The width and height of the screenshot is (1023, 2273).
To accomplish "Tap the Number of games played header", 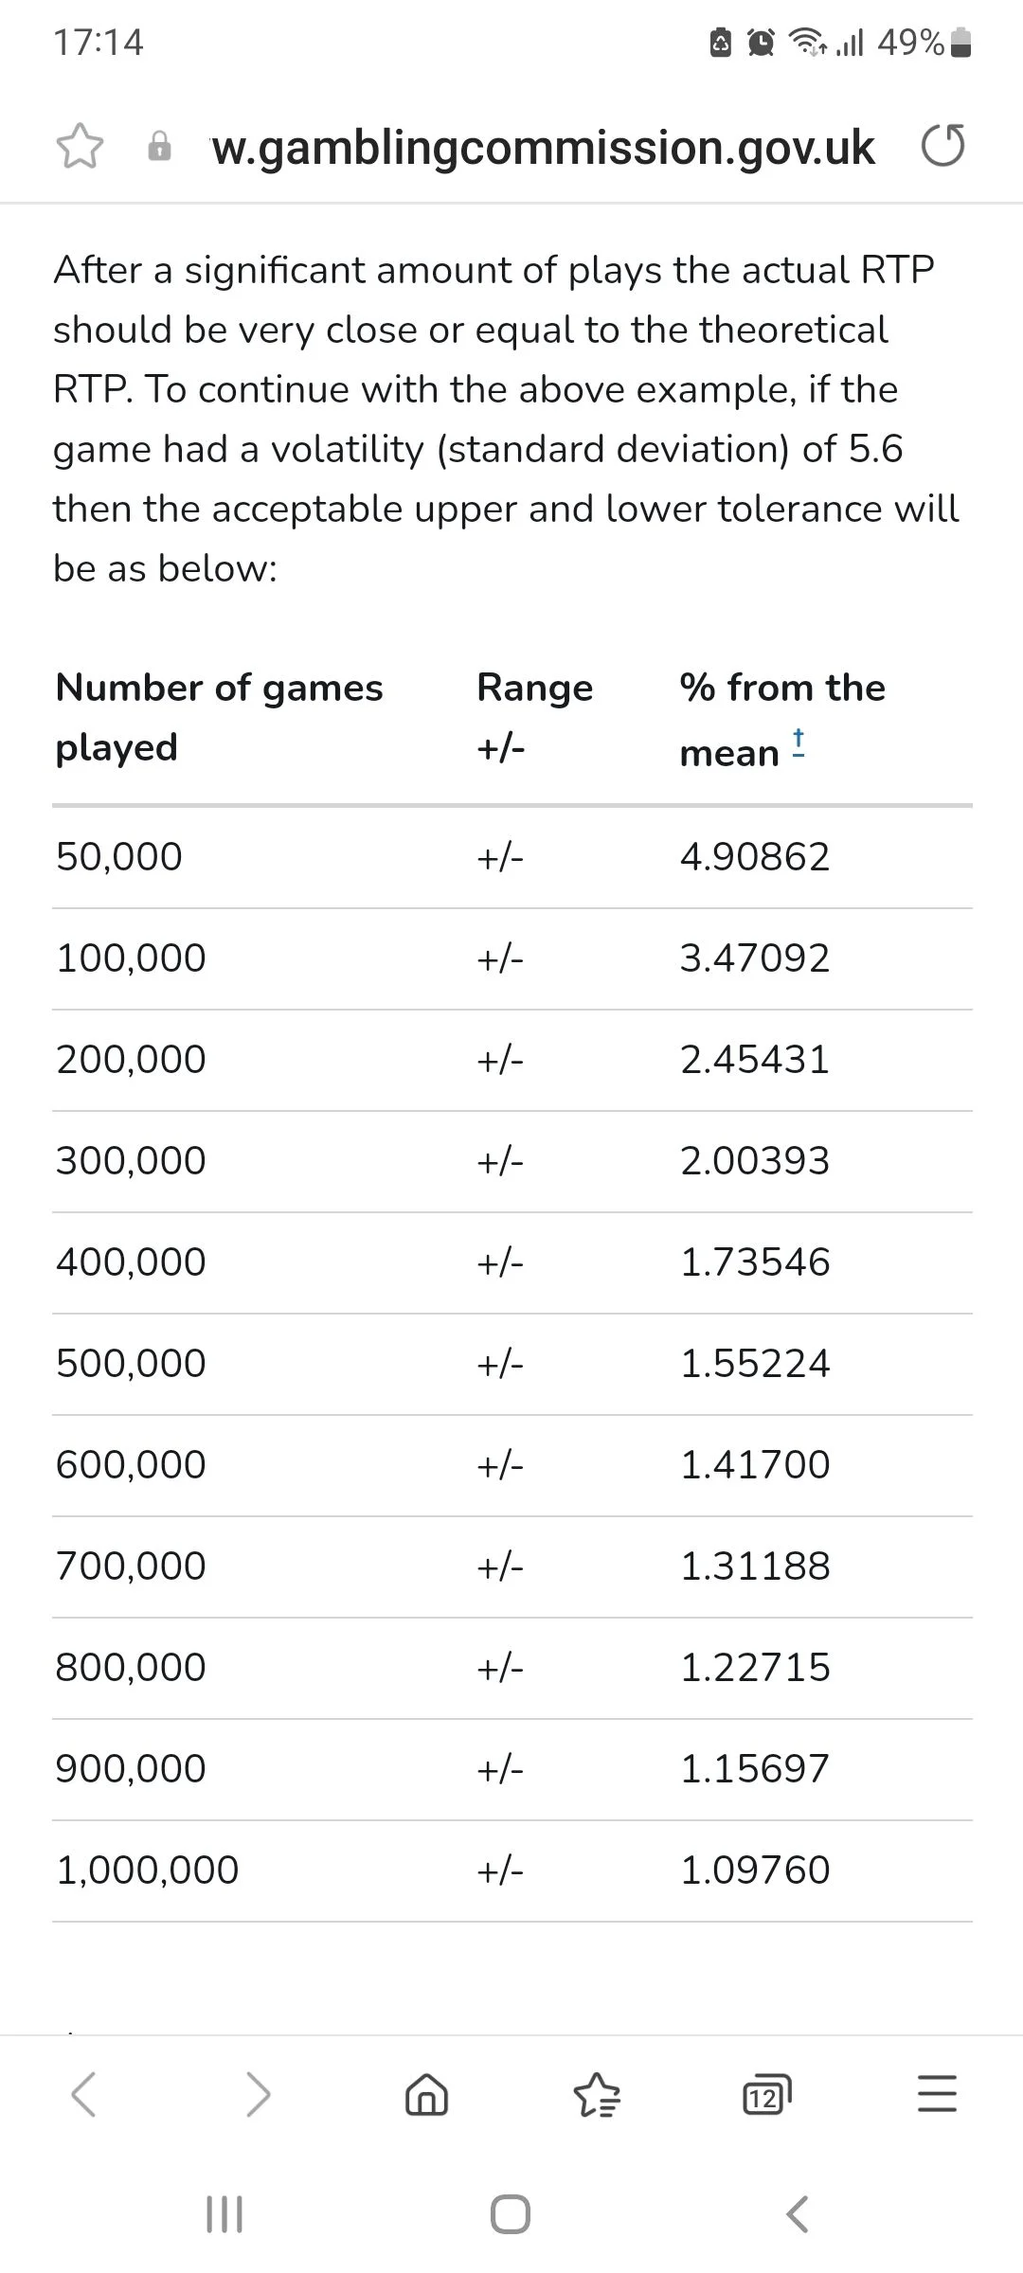I will [220, 717].
